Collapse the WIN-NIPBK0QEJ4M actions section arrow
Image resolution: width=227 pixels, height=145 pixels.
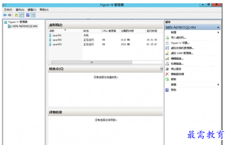pos(218,27)
